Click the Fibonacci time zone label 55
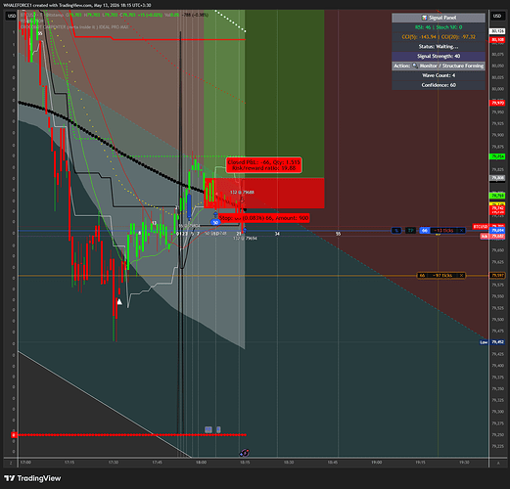This screenshot has width=510, height=489. pos(338,234)
